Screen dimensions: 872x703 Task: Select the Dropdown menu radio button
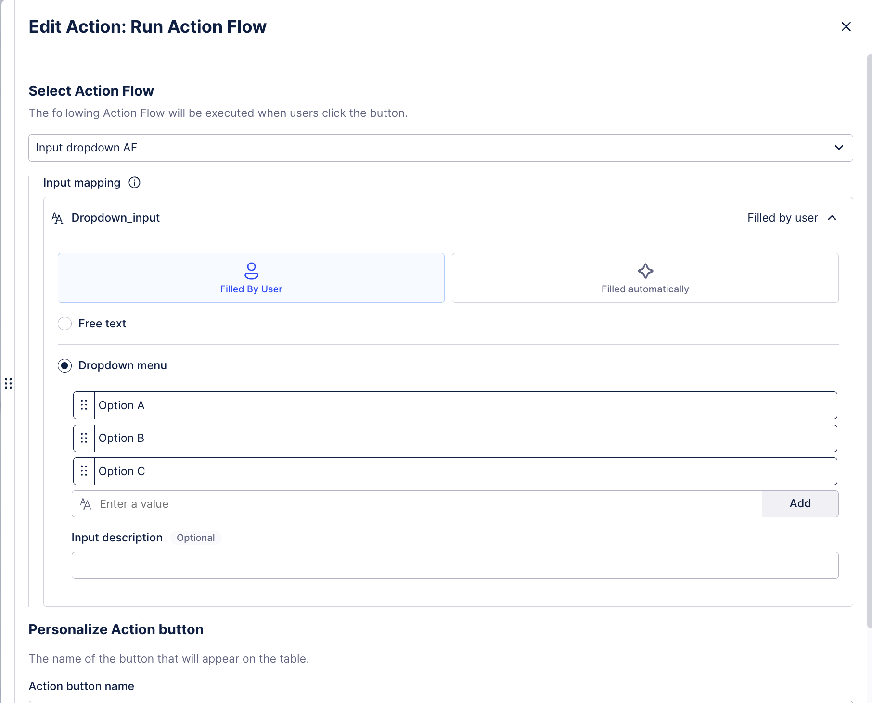coord(65,365)
